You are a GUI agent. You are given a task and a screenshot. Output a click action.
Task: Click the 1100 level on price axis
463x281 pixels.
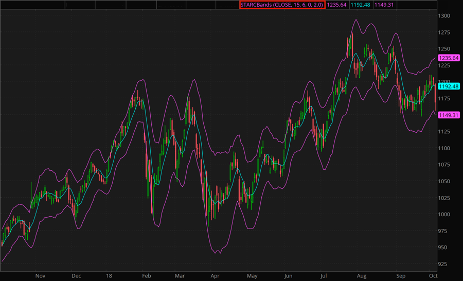point(443,148)
